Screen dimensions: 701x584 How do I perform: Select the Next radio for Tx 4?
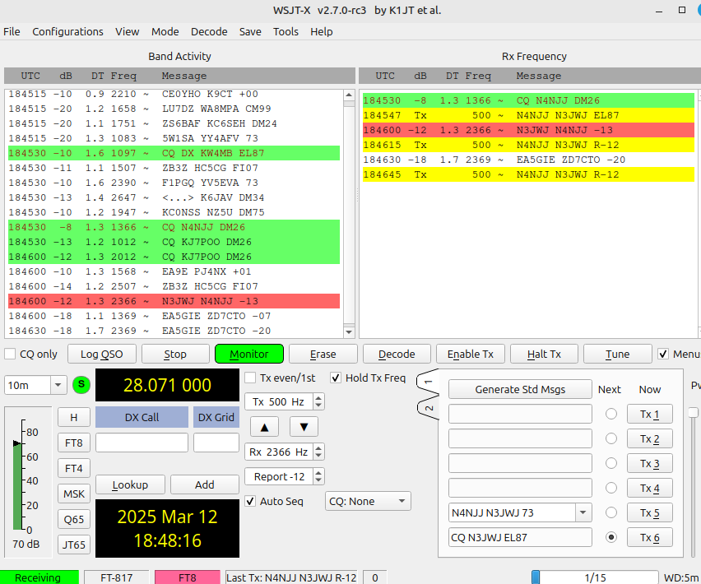tap(611, 488)
